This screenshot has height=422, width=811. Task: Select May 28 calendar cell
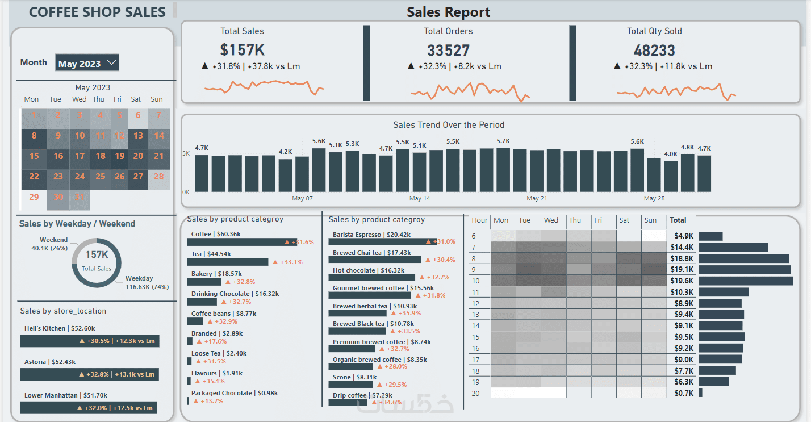point(159,177)
